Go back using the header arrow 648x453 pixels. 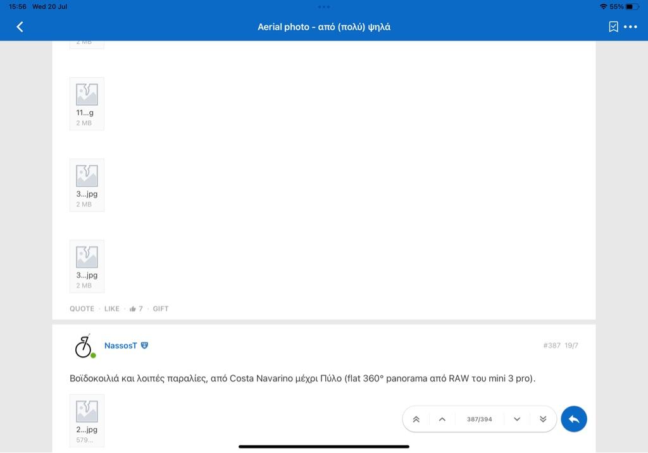(x=20, y=27)
